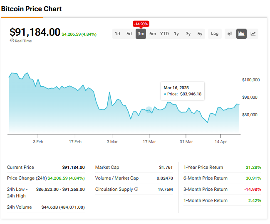Screen dimensions: 270x224
Task: Select the 3y time range
Action: [x=188, y=34]
